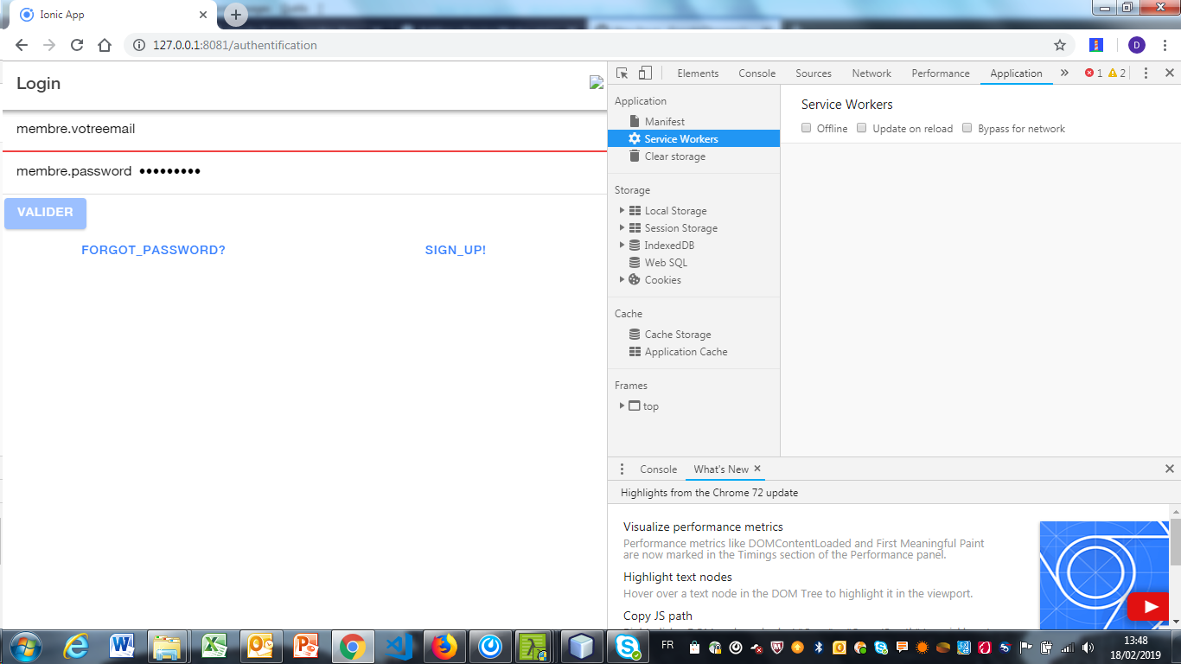Open the Manifest panel in Application sidebar
The width and height of the screenshot is (1181, 664).
click(664, 120)
